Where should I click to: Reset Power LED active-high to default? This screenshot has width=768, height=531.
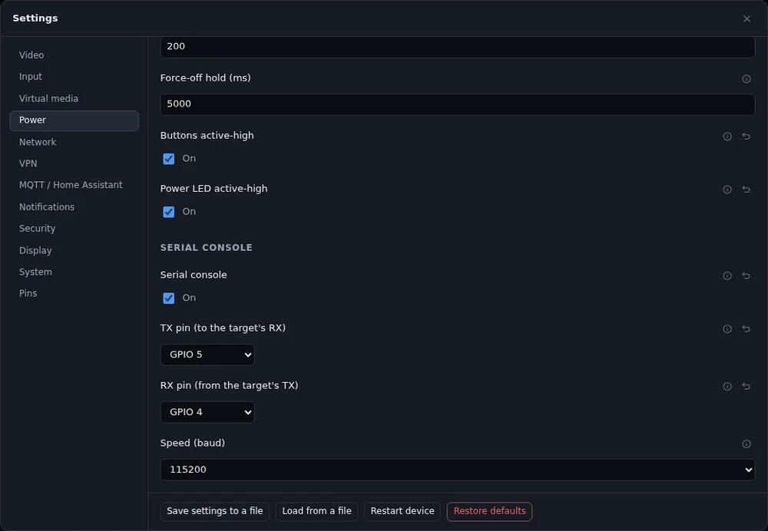tap(746, 190)
